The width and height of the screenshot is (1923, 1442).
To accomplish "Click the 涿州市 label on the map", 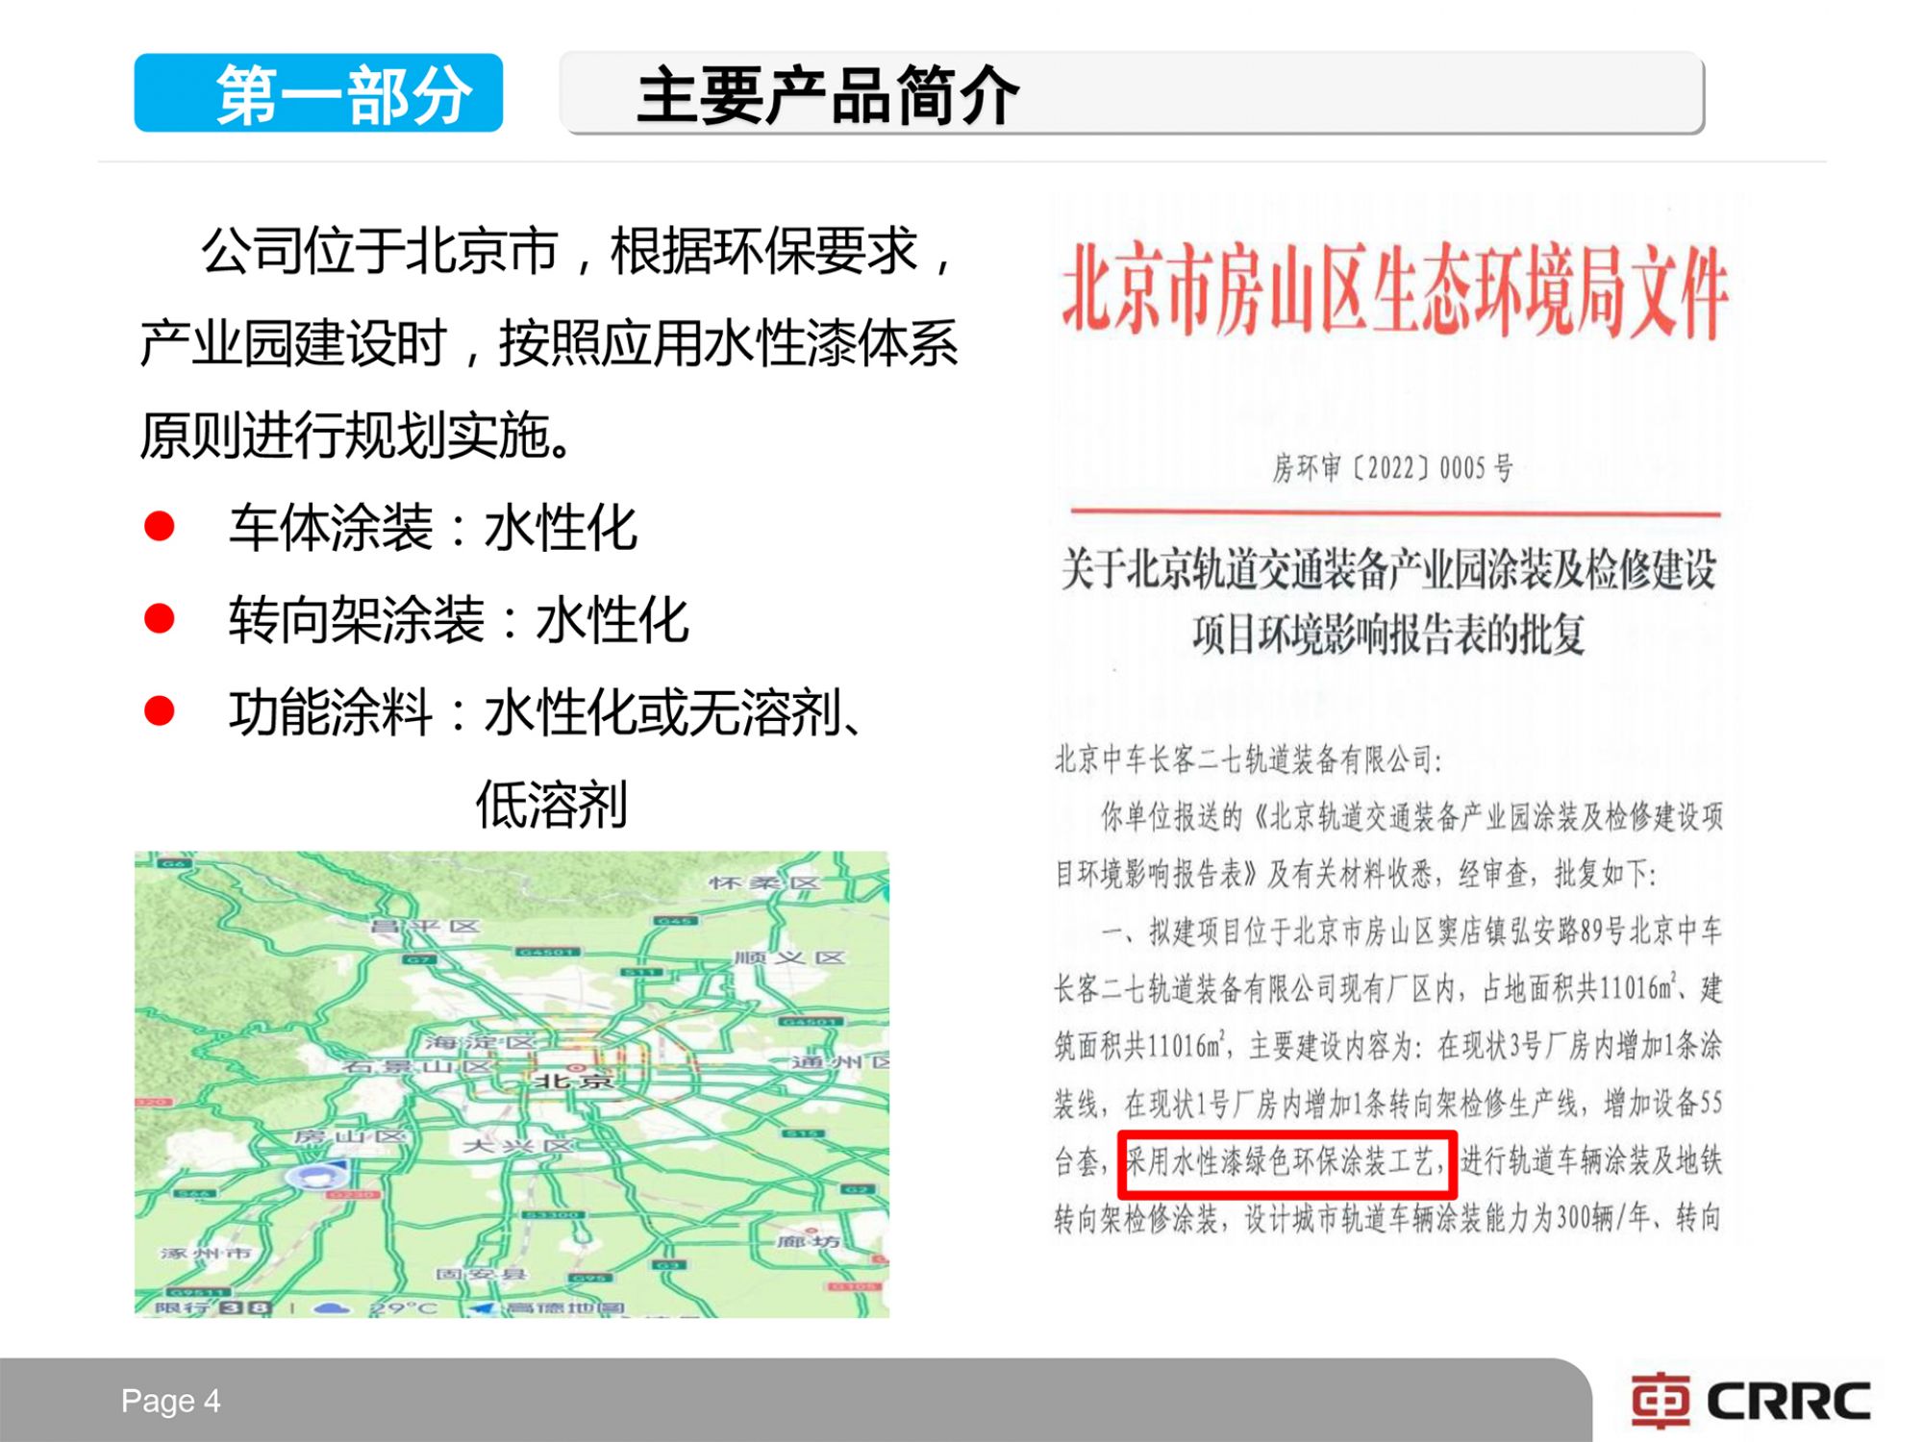I will tap(206, 1253).
